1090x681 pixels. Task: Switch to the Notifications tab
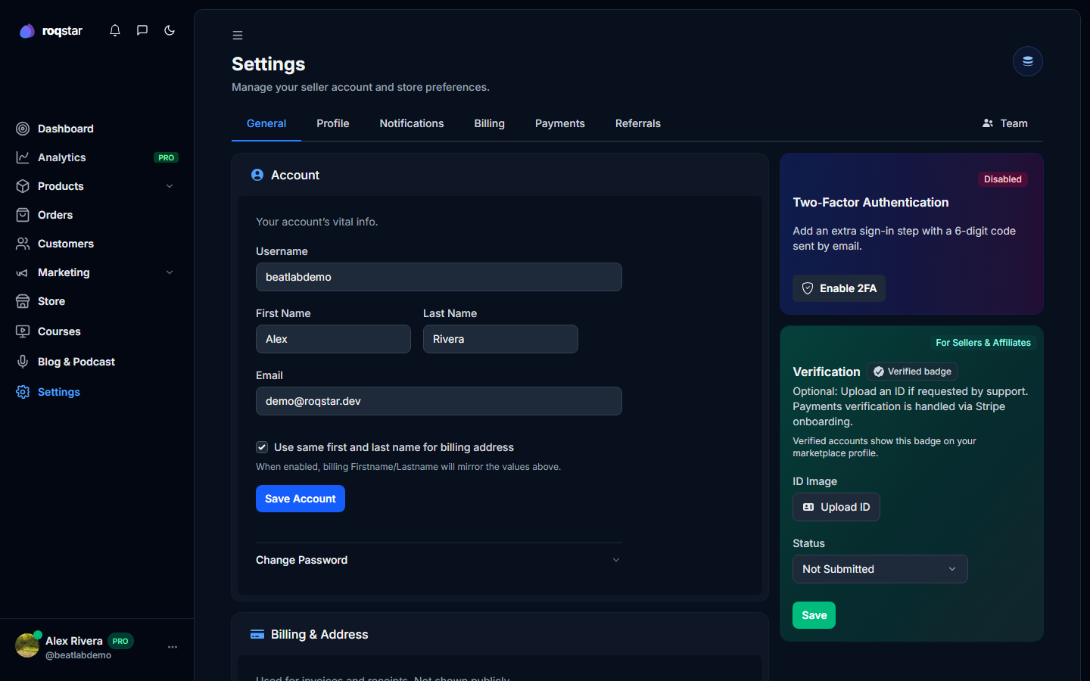pyautogui.click(x=412, y=123)
